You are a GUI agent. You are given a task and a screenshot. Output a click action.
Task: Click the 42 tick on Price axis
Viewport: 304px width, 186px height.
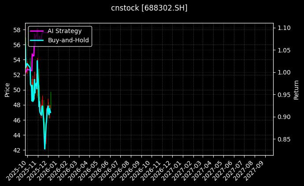click(18, 150)
